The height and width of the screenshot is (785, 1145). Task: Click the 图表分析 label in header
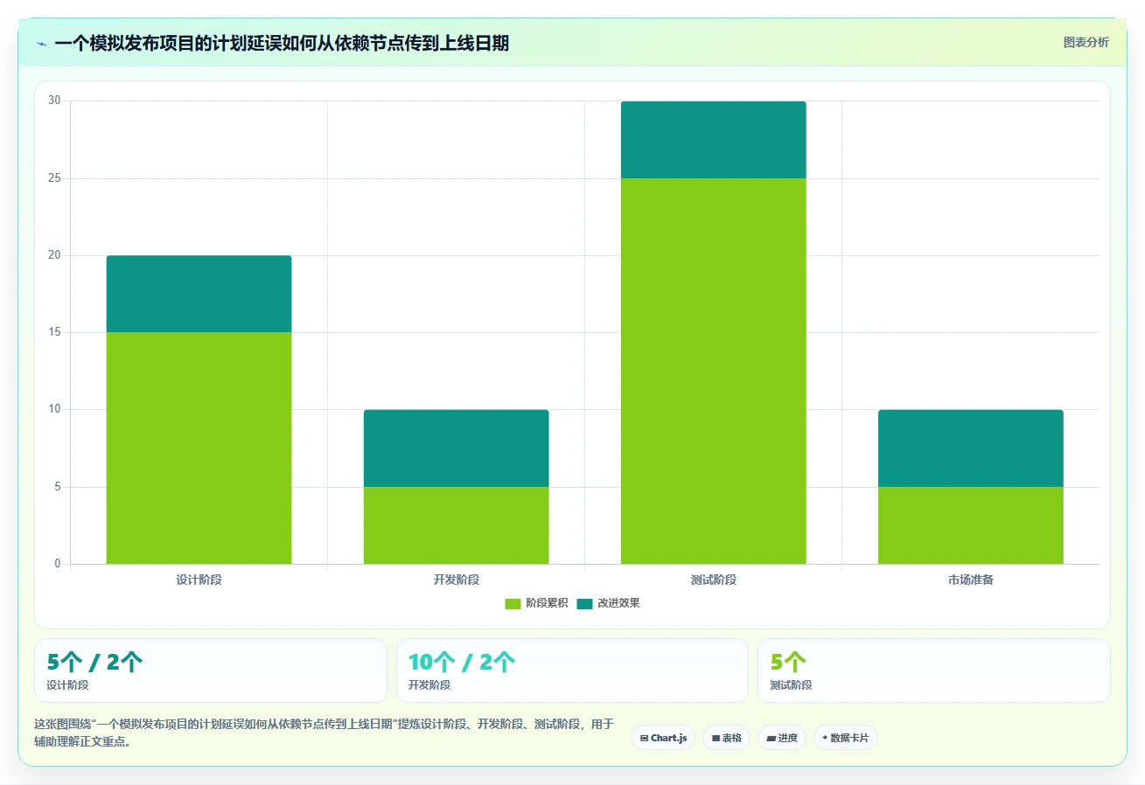[1086, 42]
